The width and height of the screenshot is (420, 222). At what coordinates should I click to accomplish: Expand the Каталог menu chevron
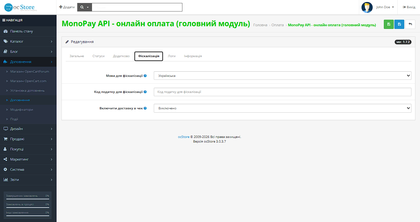(52, 41)
